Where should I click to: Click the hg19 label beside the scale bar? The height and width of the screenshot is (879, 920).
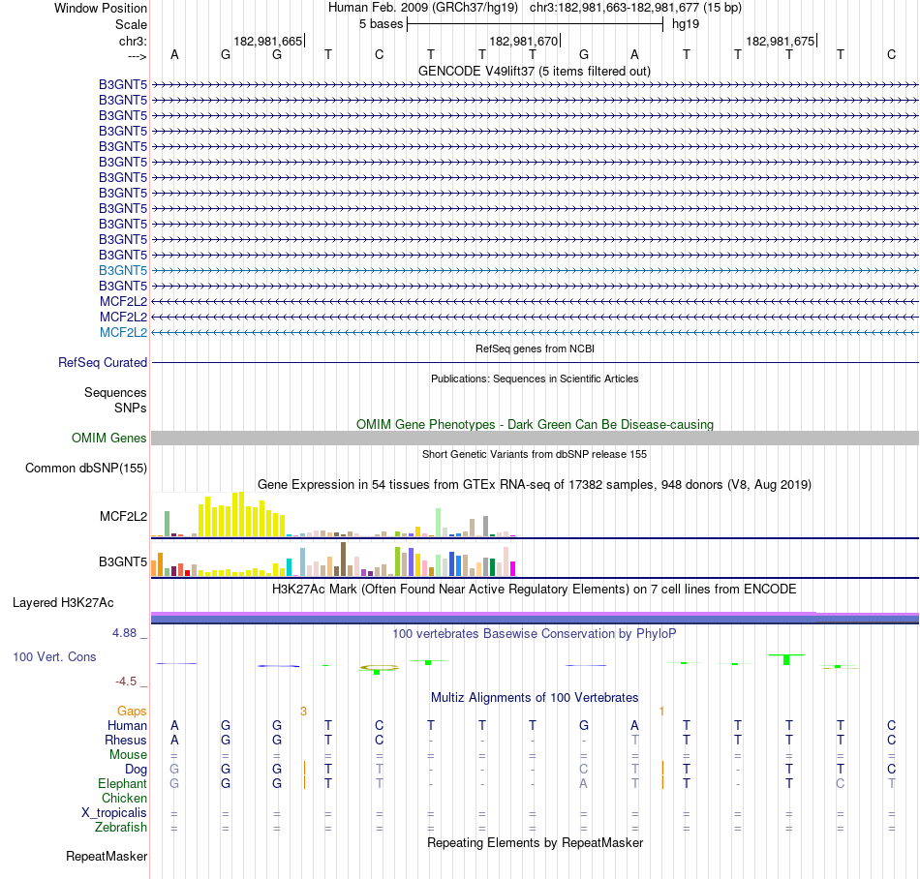pos(686,24)
